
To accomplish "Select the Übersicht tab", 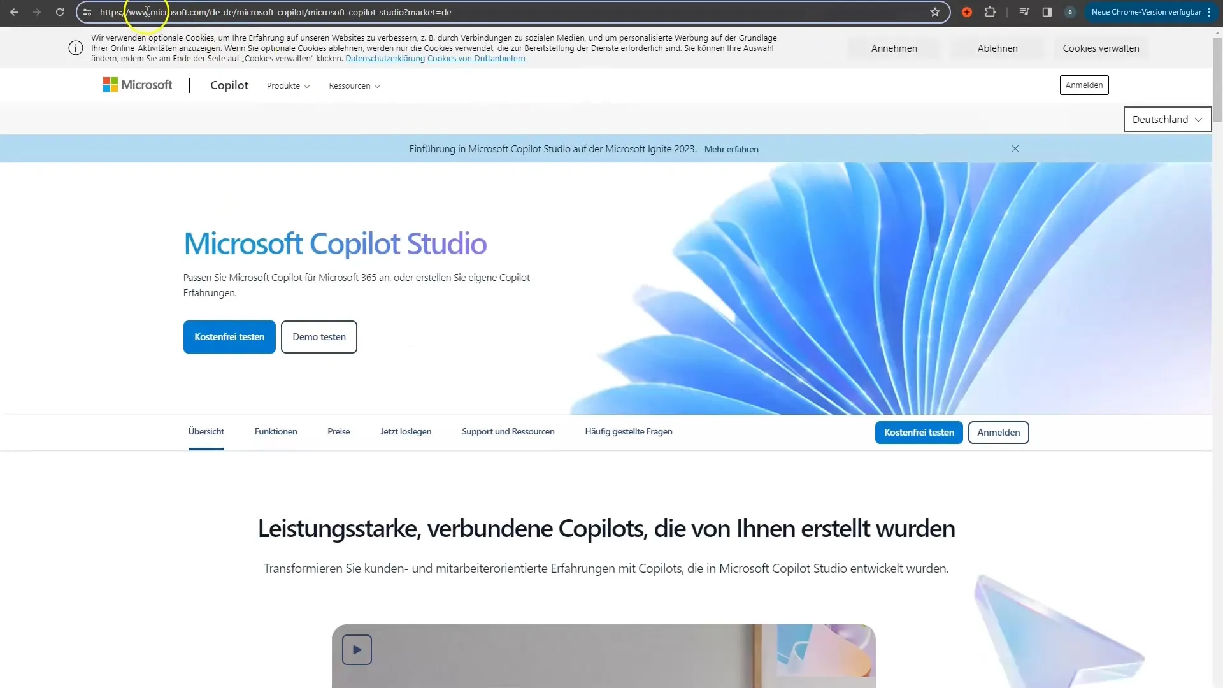I will pos(206,432).
